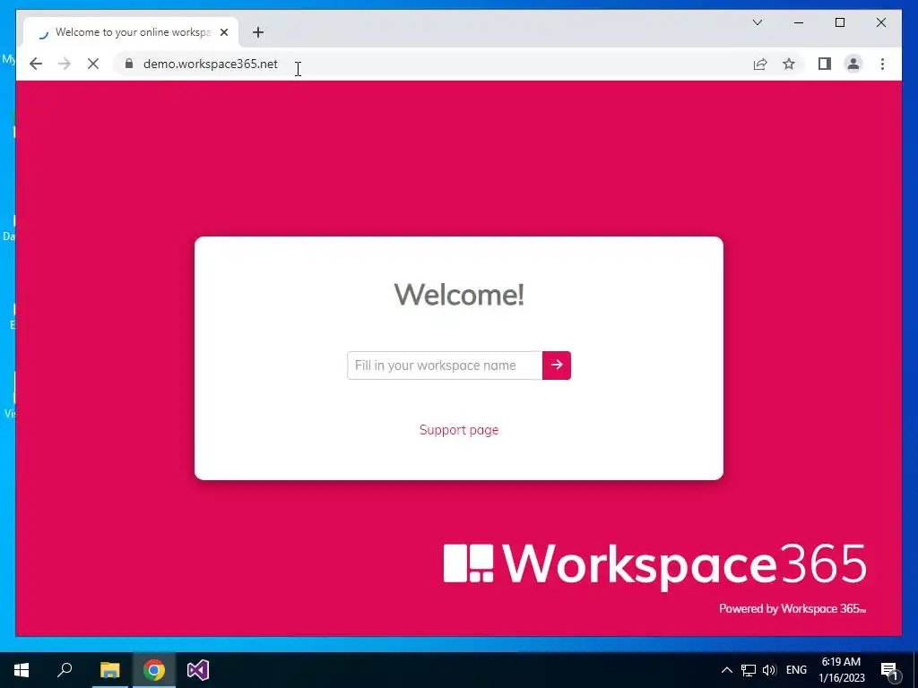Open the volume speaker tray icon
Image resolution: width=918 pixels, height=688 pixels.
pos(769,670)
